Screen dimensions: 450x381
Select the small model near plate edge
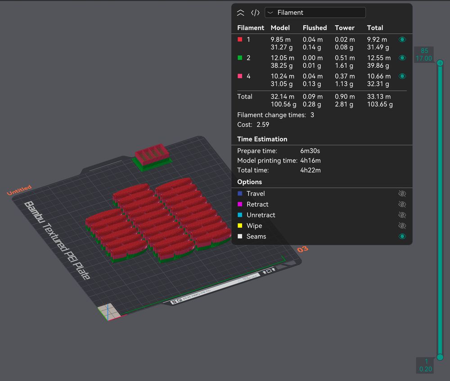(x=152, y=155)
